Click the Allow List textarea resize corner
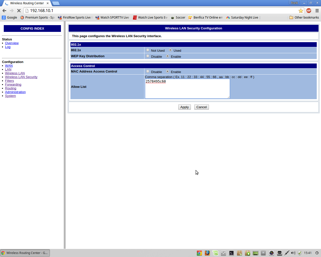 (228, 97)
